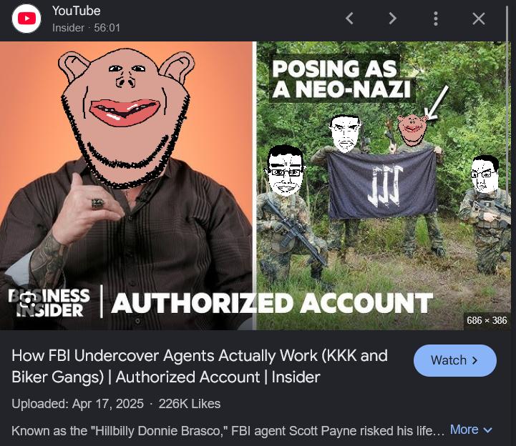Click the down chevron beside More
The height and width of the screenshot is (446, 516).
tap(487, 430)
